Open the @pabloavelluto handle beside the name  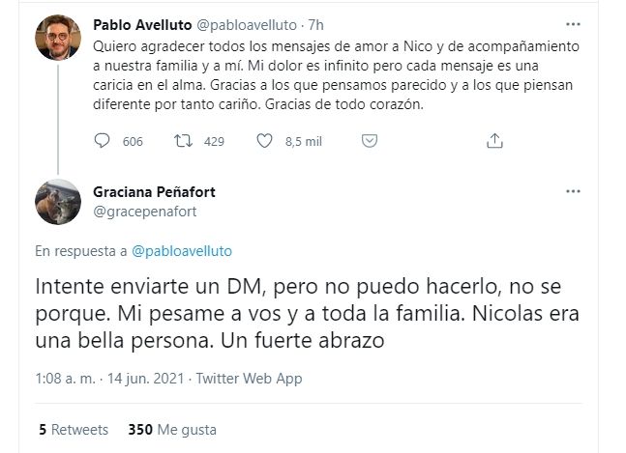point(240,22)
